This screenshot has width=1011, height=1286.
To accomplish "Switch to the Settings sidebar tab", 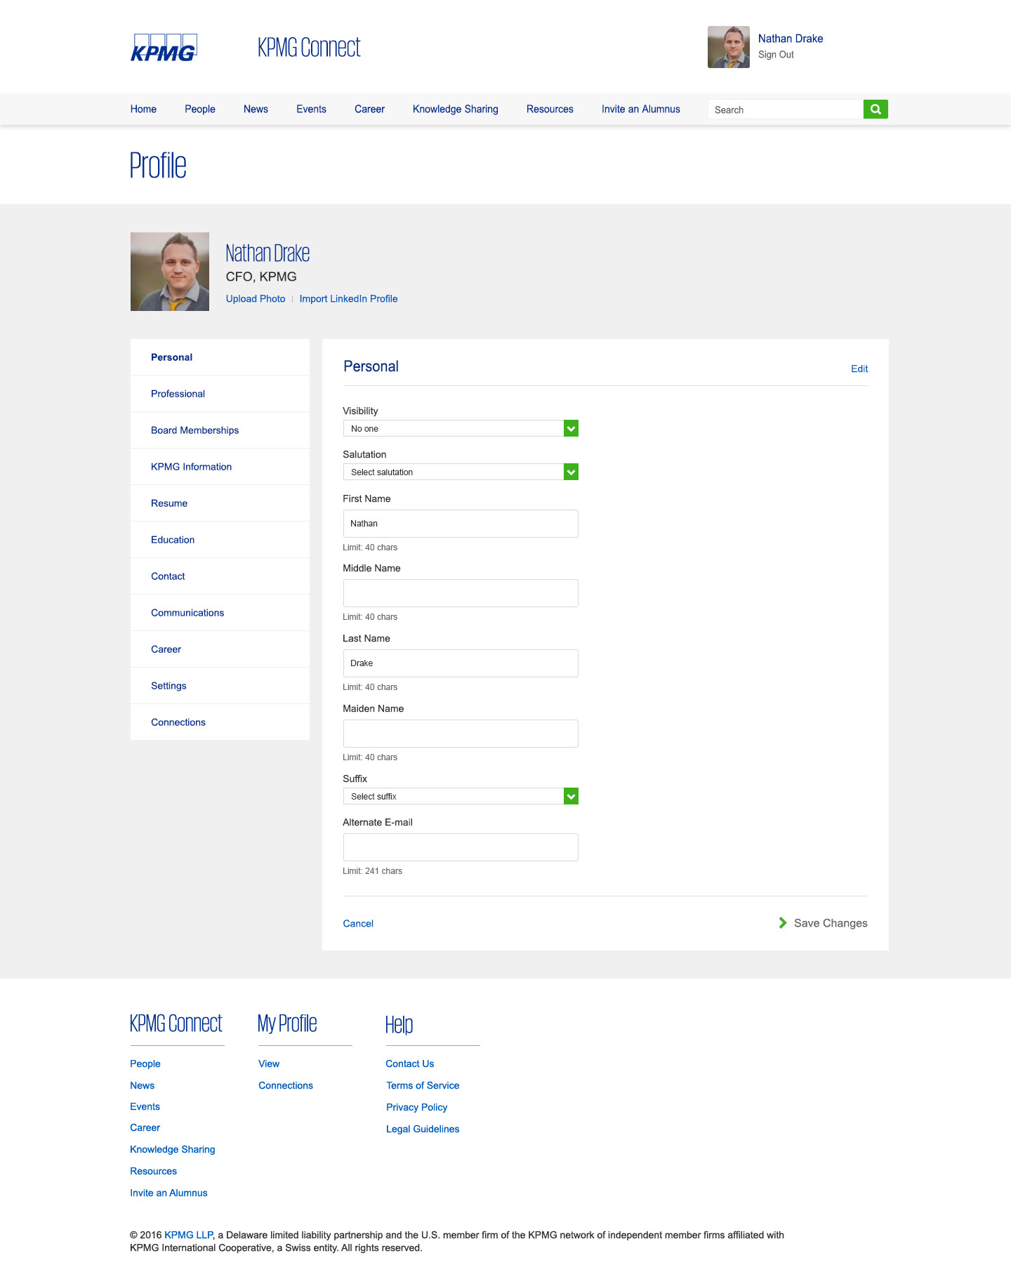I will [220, 686].
